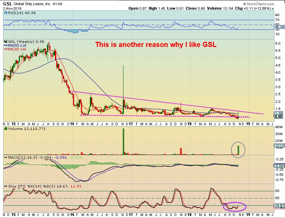Click the -0.75 MACD axis label
Image resolution: width=285 pixels, height=218 pixels.
point(279,180)
